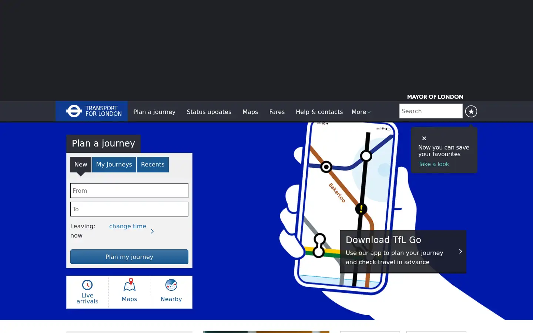Close the favourites tooltip with the X
The width and height of the screenshot is (533, 333).
point(424,138)
